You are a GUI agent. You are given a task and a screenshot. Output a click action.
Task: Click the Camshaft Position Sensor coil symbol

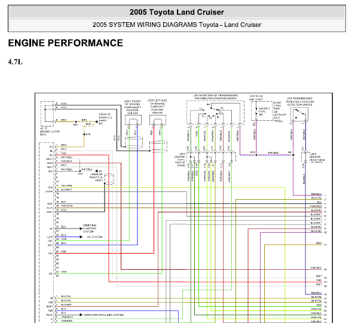tap(158, 120)
